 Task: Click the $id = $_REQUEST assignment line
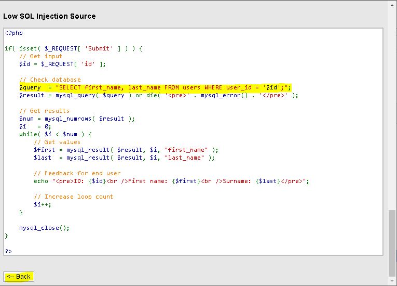62,64
